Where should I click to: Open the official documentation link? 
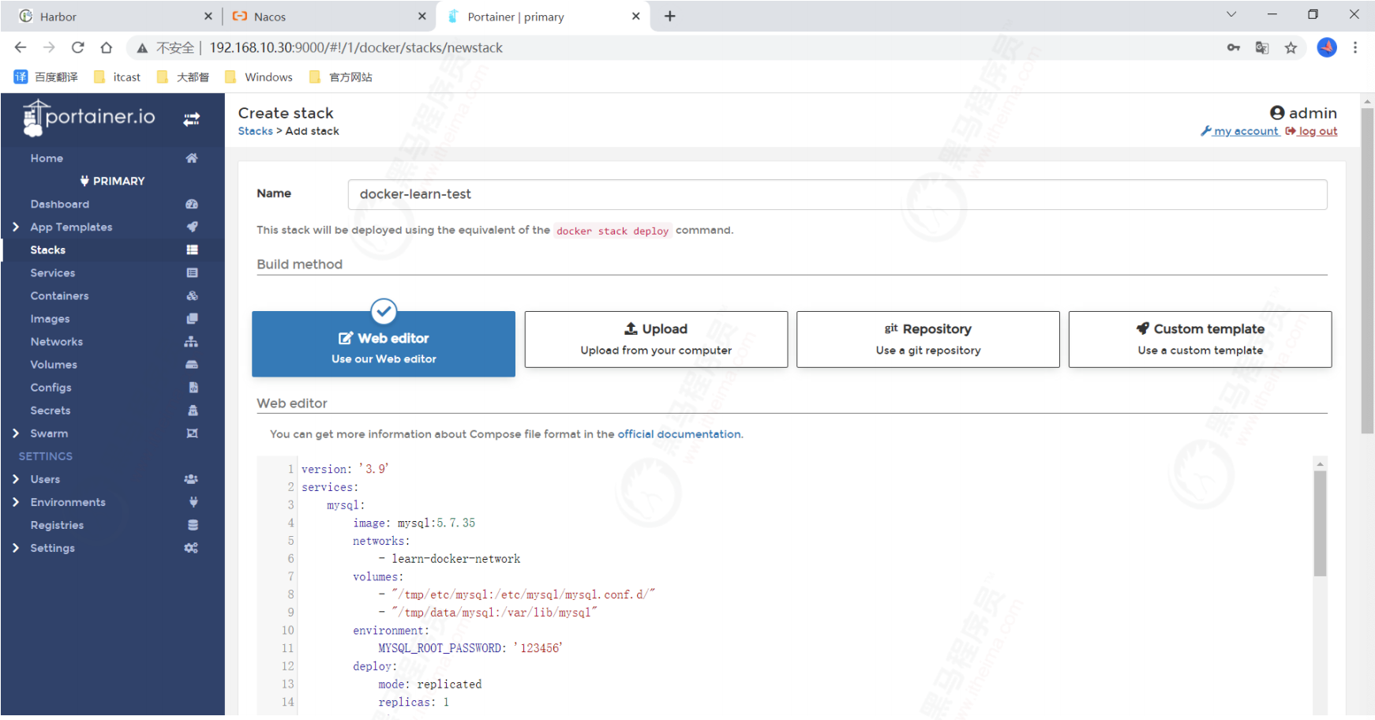[x=679, y=433]
